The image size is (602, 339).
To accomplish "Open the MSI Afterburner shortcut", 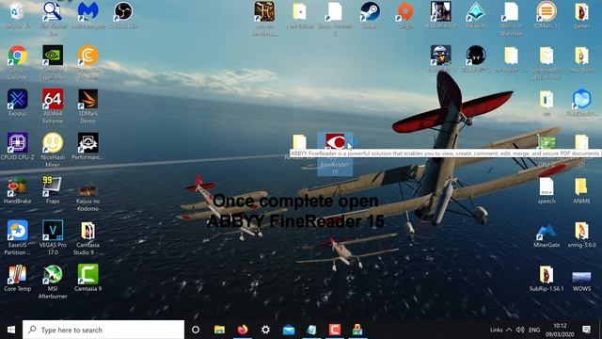I will point(53,282).
